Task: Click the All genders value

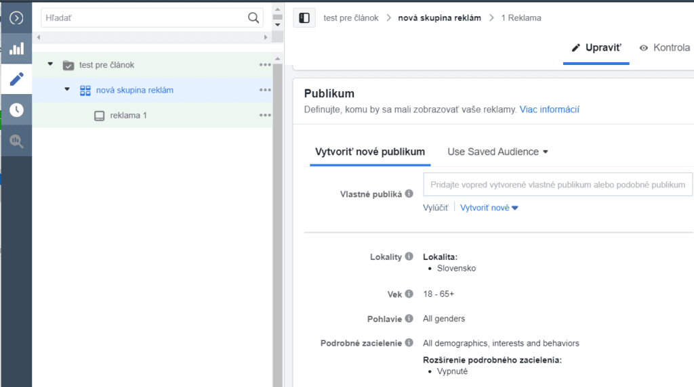Action: click(x=444, y=319)
